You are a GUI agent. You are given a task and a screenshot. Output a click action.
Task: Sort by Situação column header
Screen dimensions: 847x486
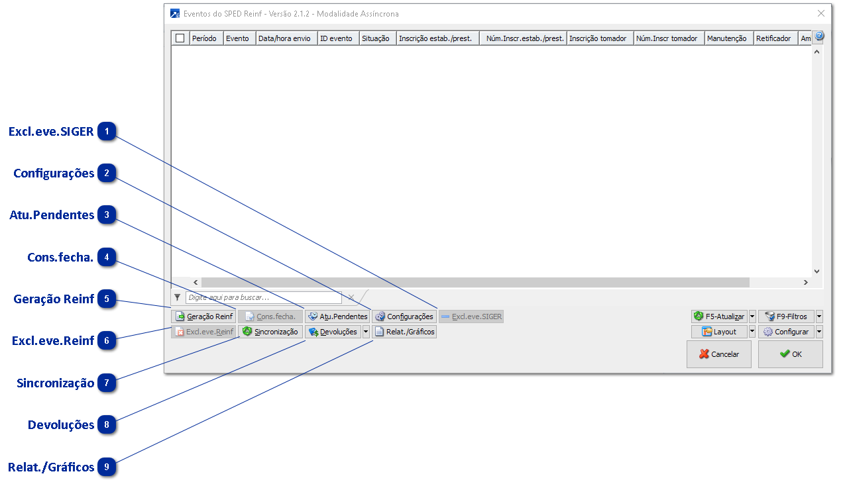click(x=378, y=38)
